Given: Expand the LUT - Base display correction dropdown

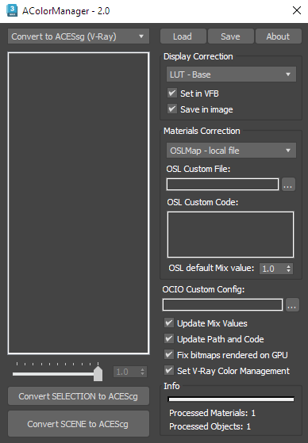Looking at the screenshot, I should point(231,74).
